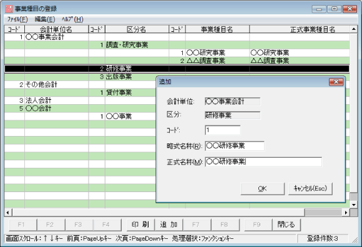
Task: Click the 正式事業種目名 column header
Action: pyautogui.click(x=300, y=29)
